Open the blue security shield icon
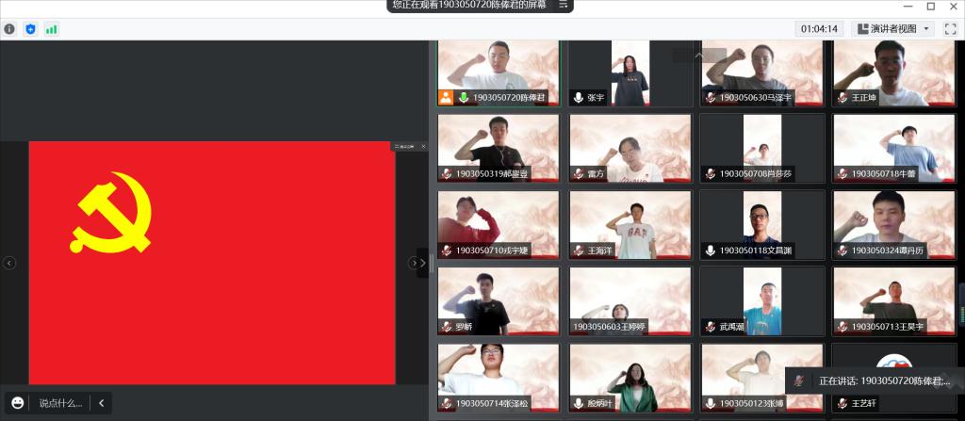This screenshot has height=421, width=965. point(30,29)
